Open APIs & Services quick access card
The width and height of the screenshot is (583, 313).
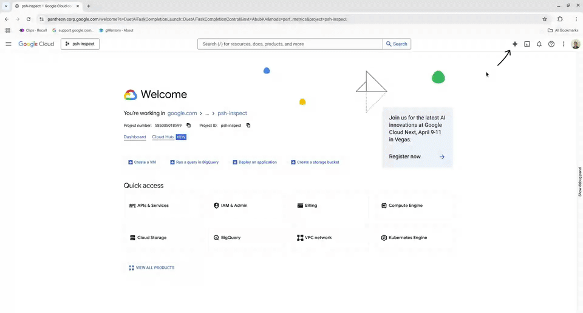point(163,205)
